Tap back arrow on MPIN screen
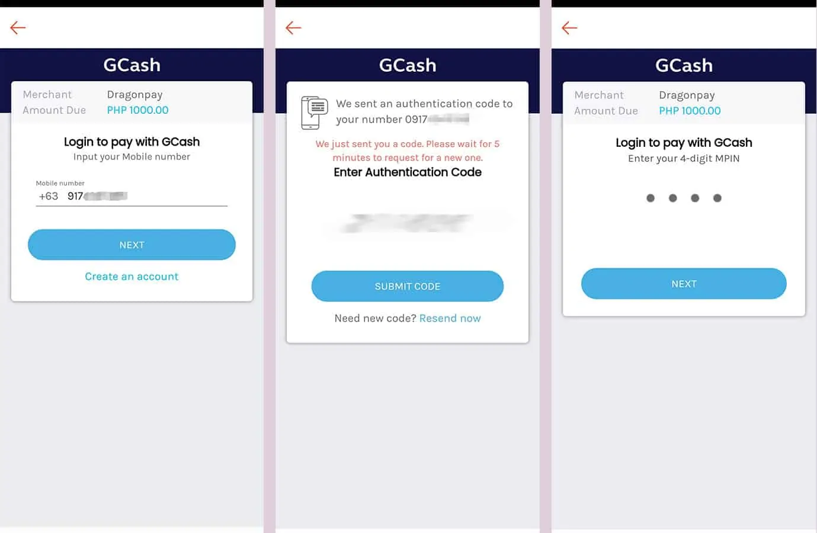Viewport: 817px width, 533px height. [569, 28]
